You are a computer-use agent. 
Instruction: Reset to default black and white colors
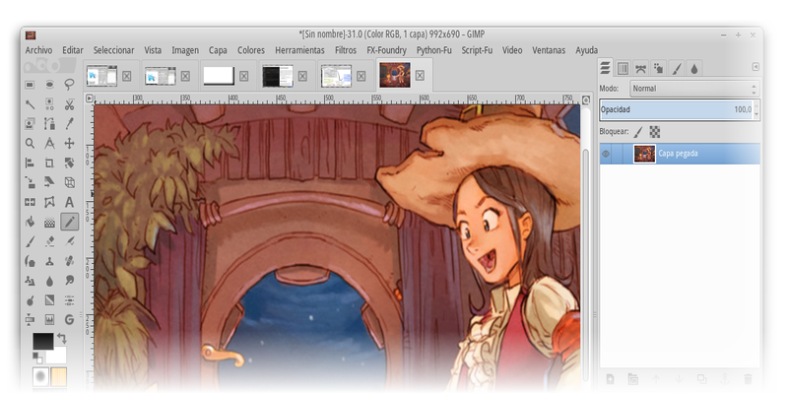coord(37,357)
